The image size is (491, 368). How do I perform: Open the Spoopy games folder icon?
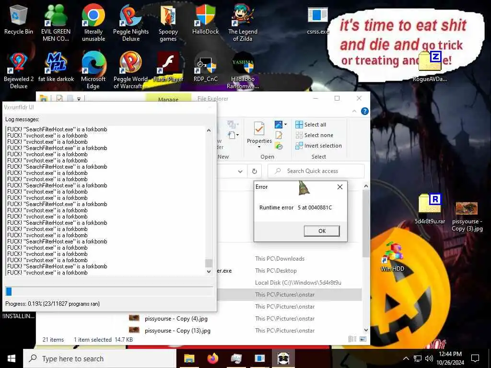tap(168, 23)
